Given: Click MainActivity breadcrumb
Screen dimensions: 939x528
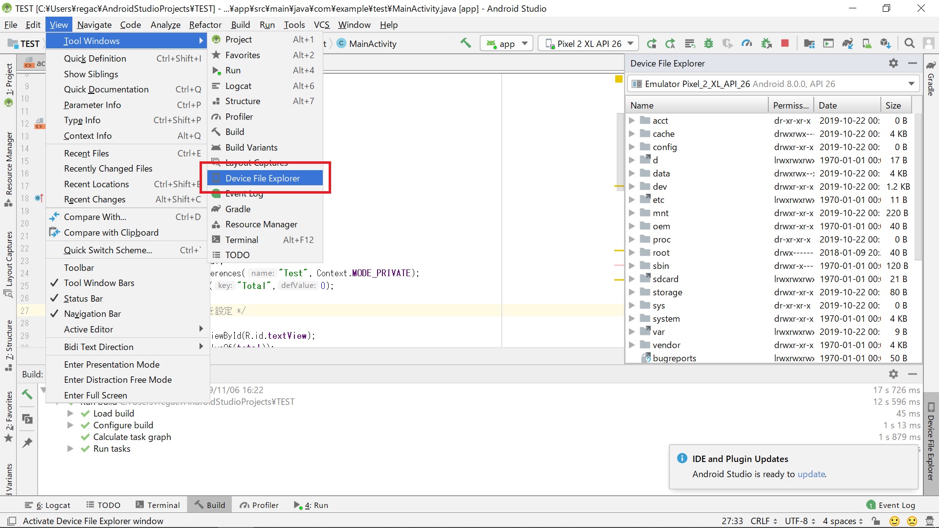Looking at the screenshot, I should (x=367, y=44).
